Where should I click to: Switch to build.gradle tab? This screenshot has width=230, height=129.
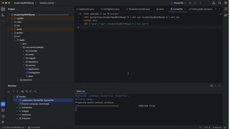(x=201, y=9)
